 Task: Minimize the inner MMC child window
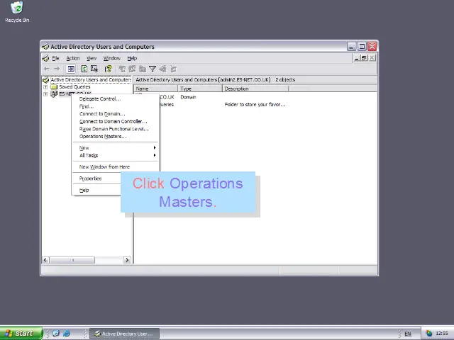[357, 58]
